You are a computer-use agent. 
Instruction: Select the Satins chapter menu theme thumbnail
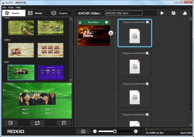point(50,50)
